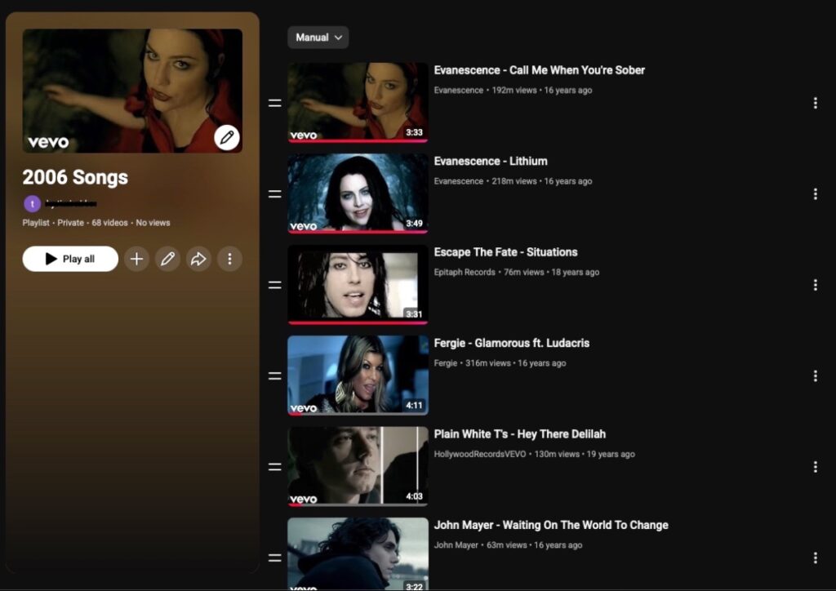This screenshot has width=836, height=591.
Task: Open three-dot menu for Evanescence - Lithium
Action: [816, 194]
